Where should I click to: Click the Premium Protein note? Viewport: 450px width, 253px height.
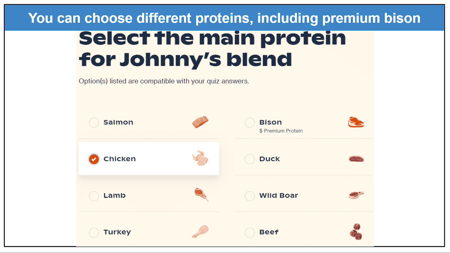(x=281, y=131)
